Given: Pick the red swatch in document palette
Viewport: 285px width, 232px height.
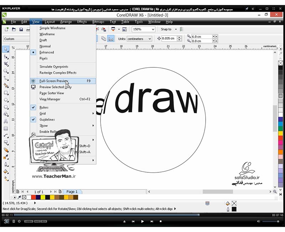Looking at the screenshot, I should [x=33, y=197].
